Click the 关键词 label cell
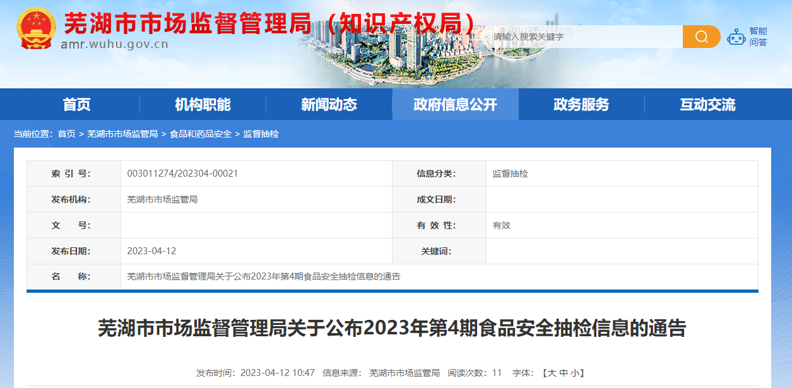This screenshot has width=792, height=388. click(x=439, y=251)
